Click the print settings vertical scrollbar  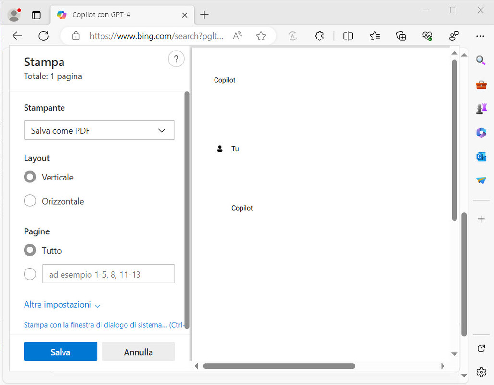coord(187,210)
